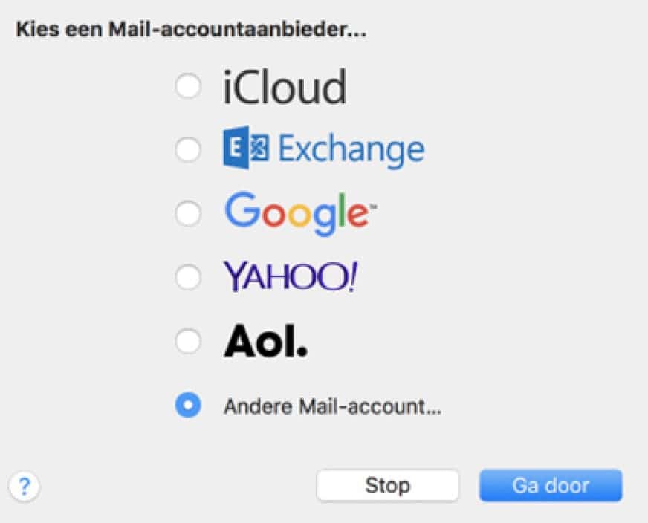648x523 pixels.
Task: Click the exclamation mark in Yahoo logo
Action: click(x=352, y=277)
